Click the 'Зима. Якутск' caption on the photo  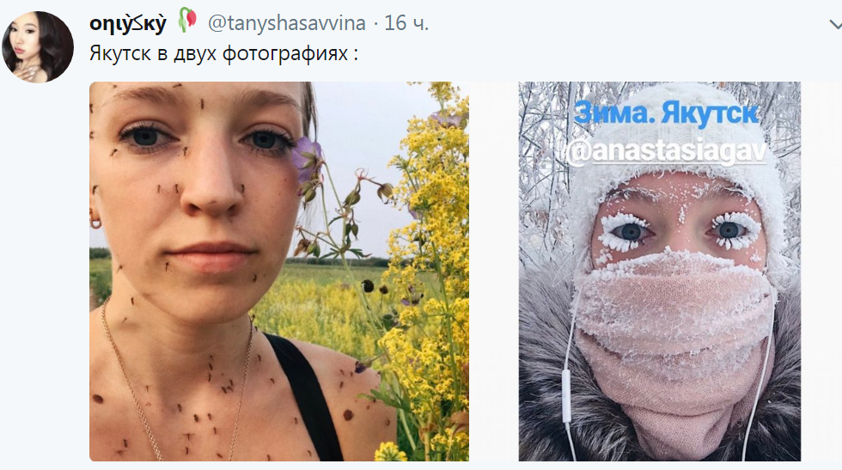666,114
